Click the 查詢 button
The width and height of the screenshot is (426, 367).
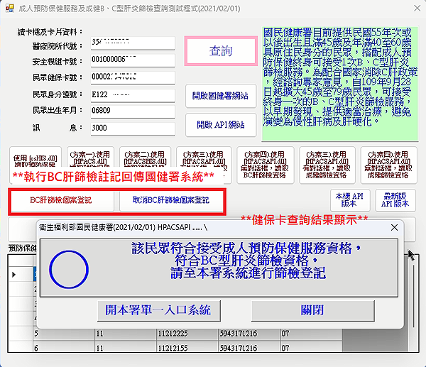[221, 51]
